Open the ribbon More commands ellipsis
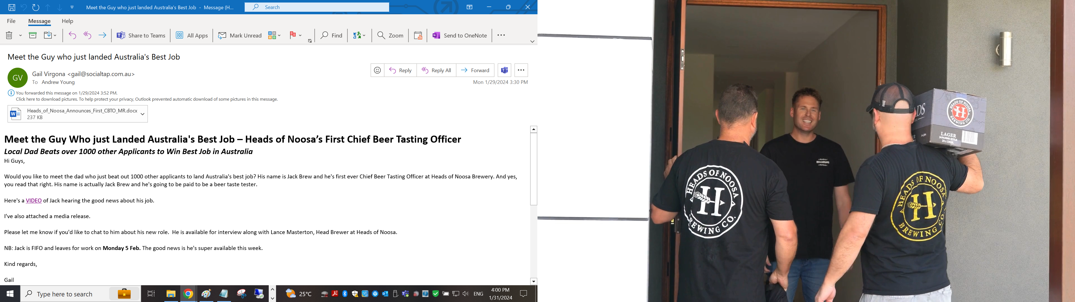This screenshot has width=1075, height=302. [501, 36]
